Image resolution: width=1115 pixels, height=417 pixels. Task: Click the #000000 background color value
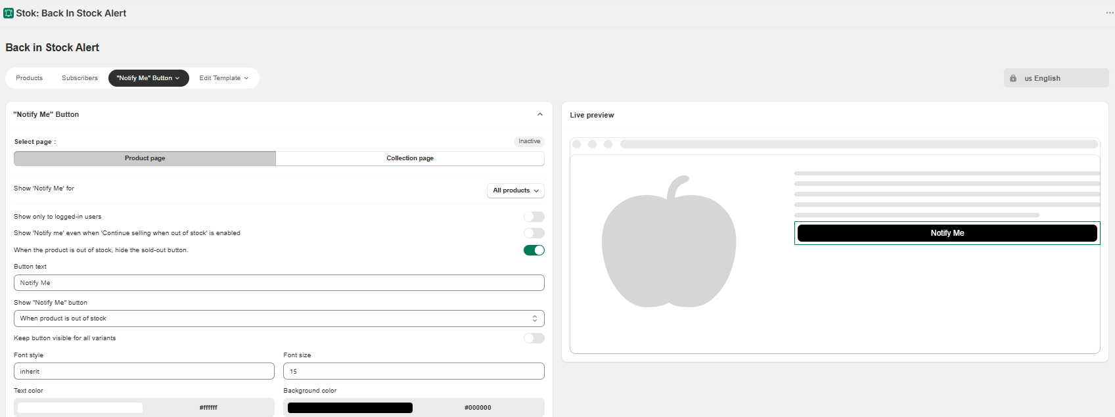tap(478, 408)
